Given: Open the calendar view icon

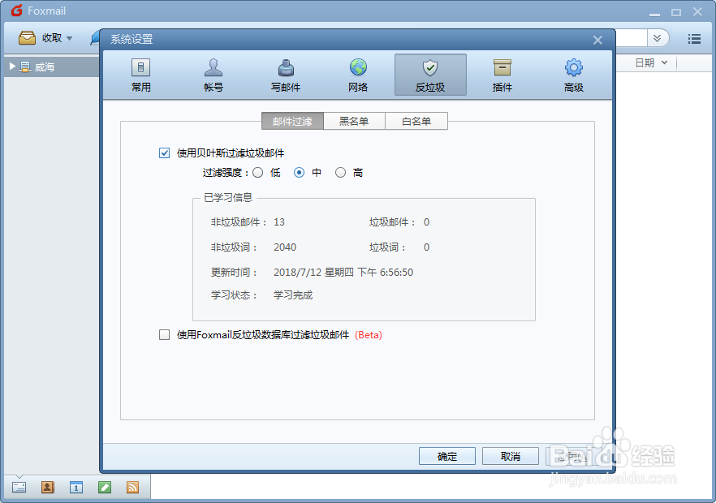Looking at the screenshot, I should (x=76, y=487).
